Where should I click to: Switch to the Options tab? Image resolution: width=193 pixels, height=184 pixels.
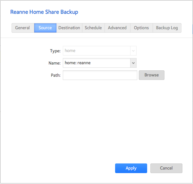(141, 28)
